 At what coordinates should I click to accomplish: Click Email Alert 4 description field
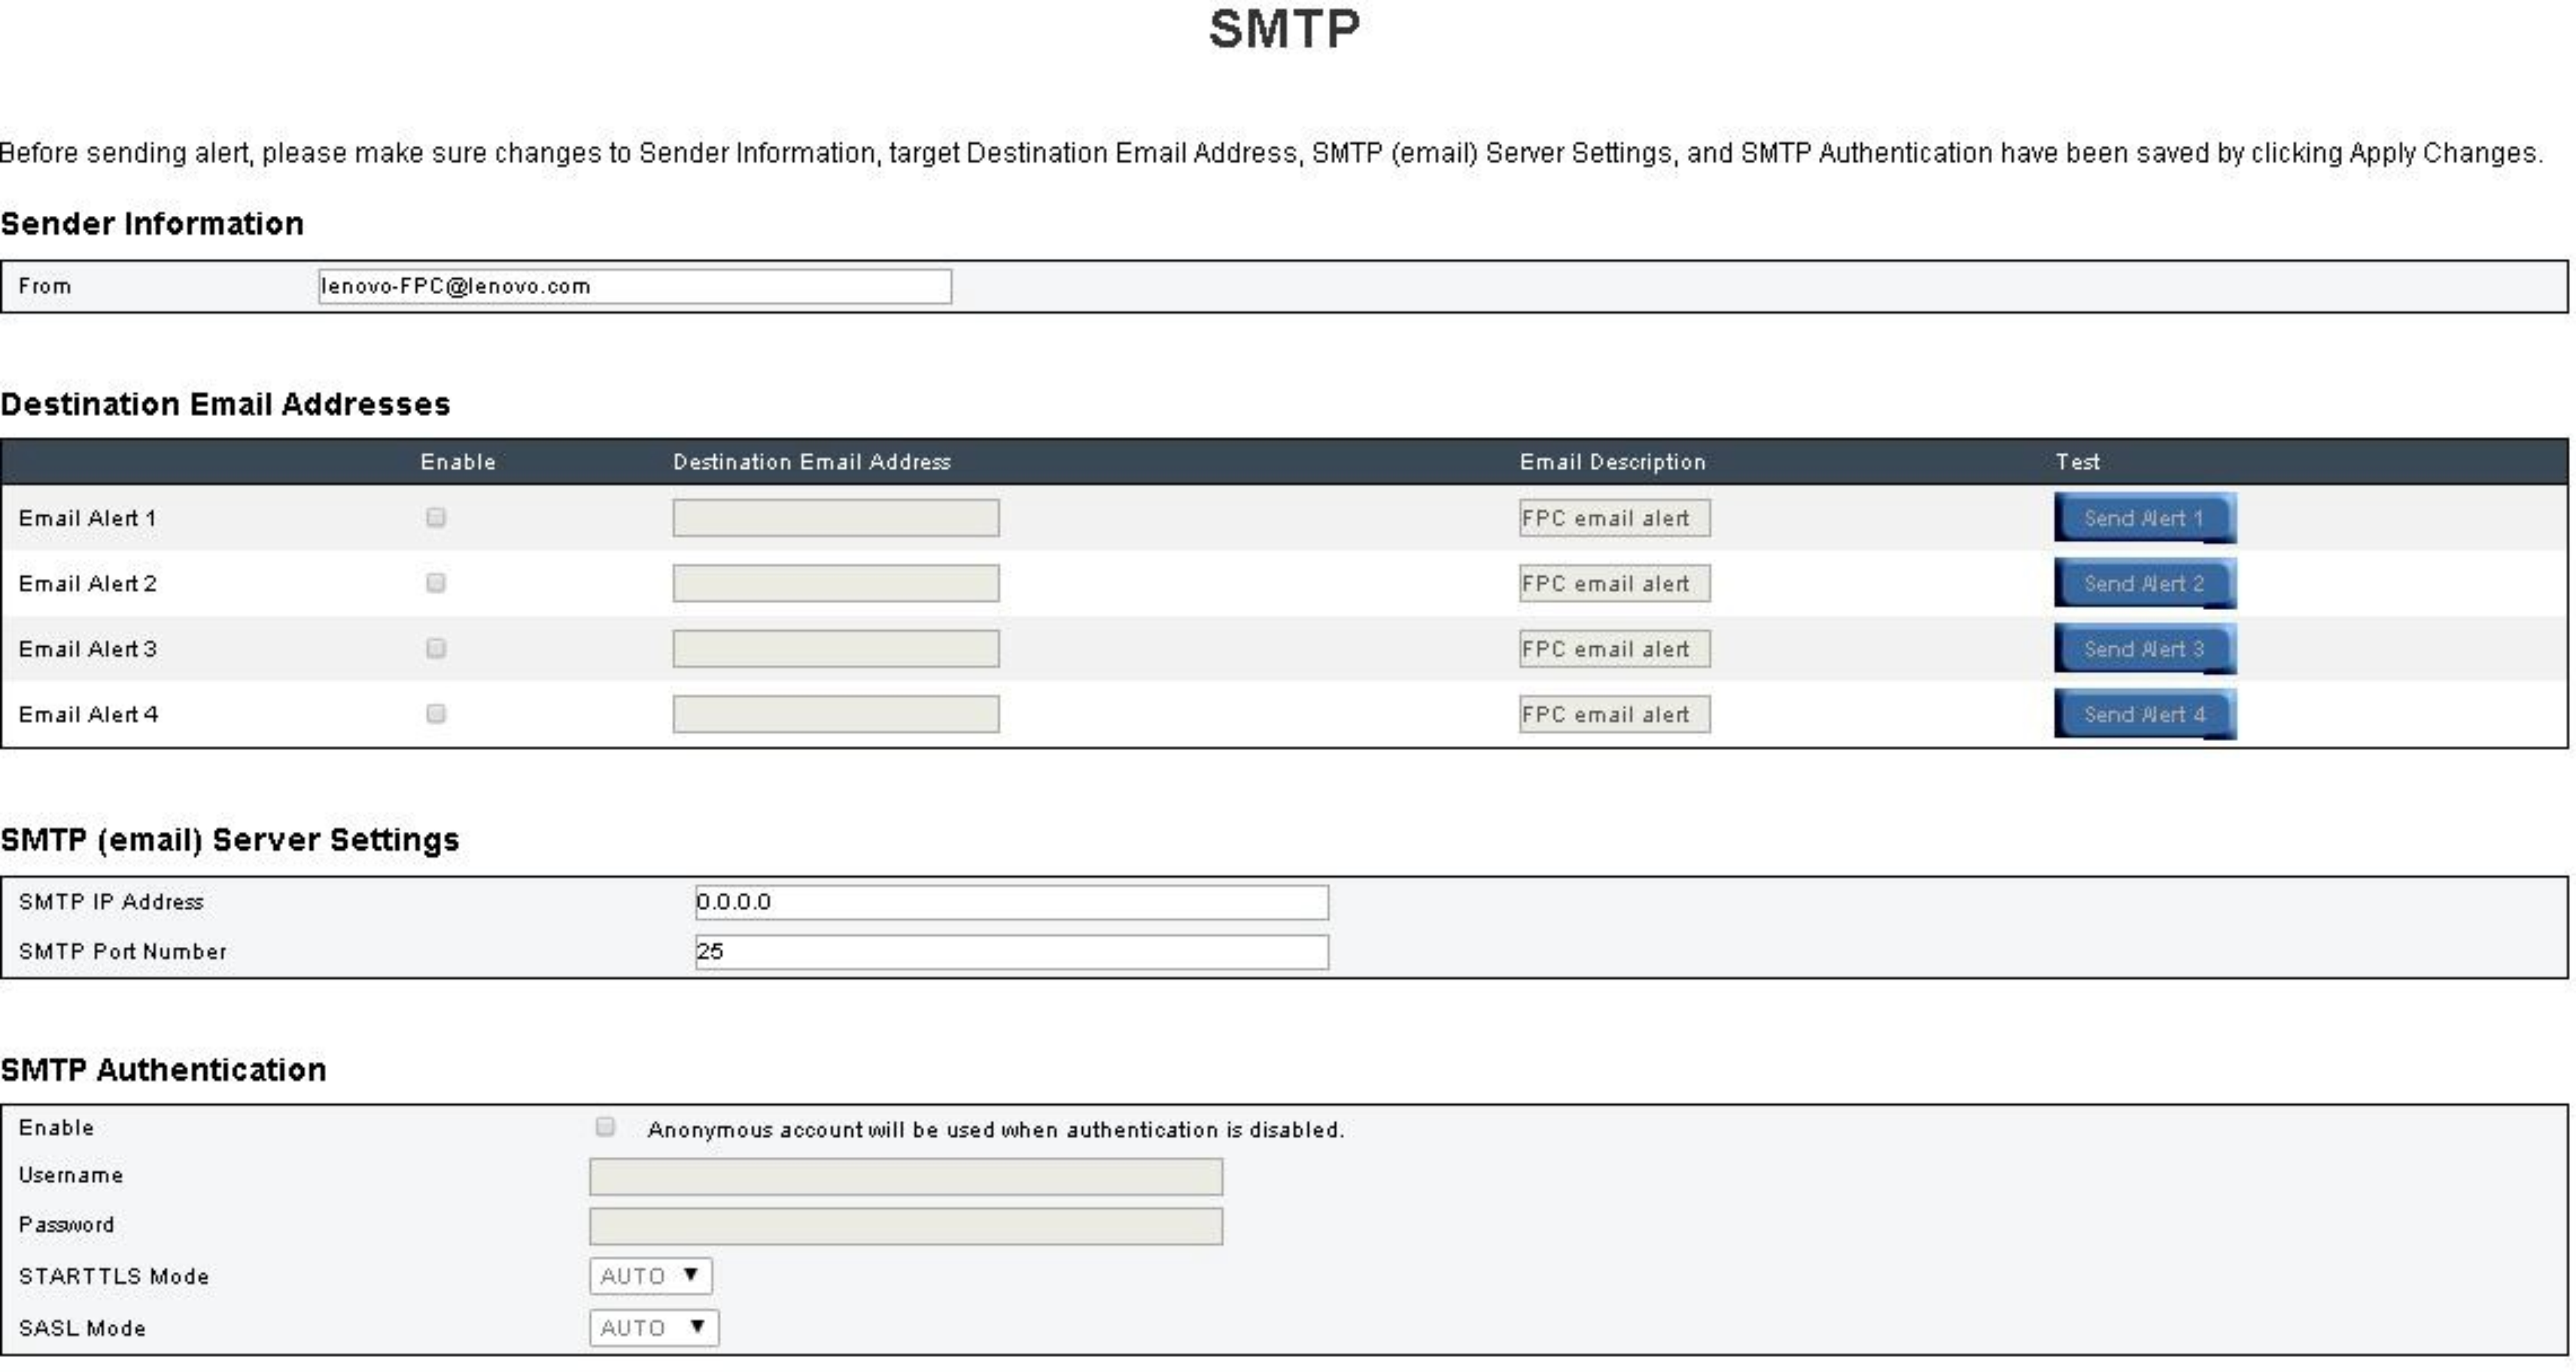1615,714
